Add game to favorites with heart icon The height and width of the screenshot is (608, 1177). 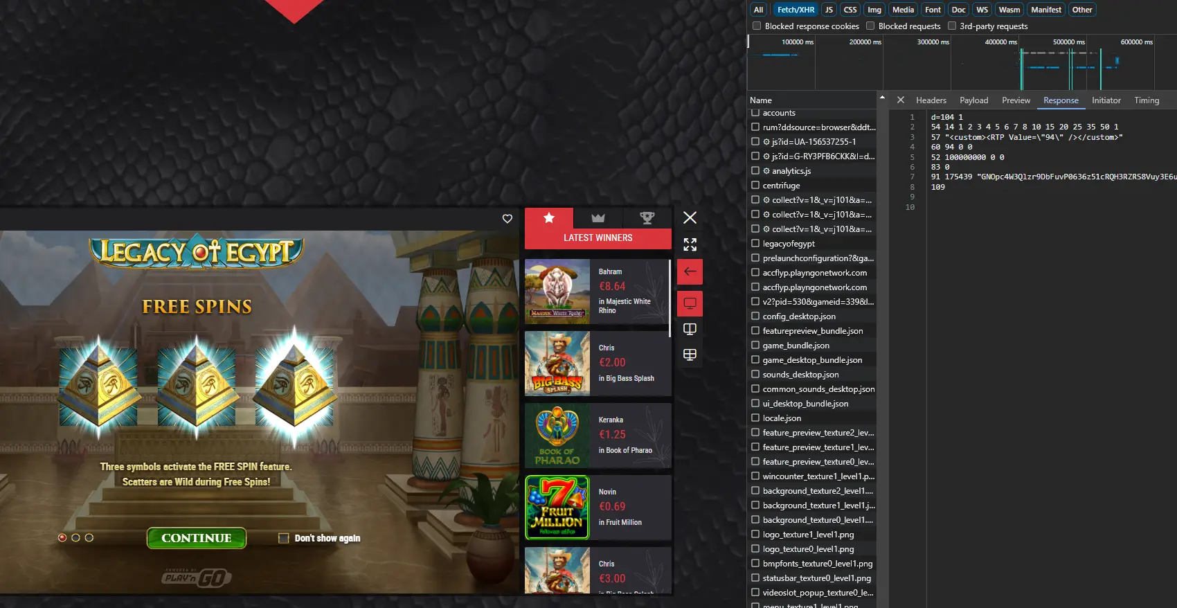coord(507,219)
